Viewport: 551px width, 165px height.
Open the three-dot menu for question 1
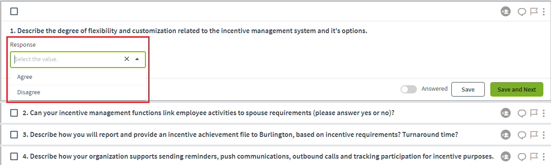pos(543,11)
